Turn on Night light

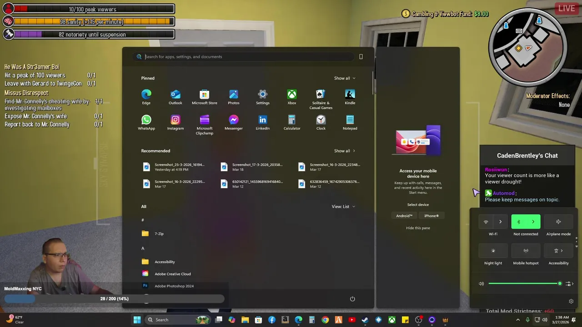click(493, 251)
